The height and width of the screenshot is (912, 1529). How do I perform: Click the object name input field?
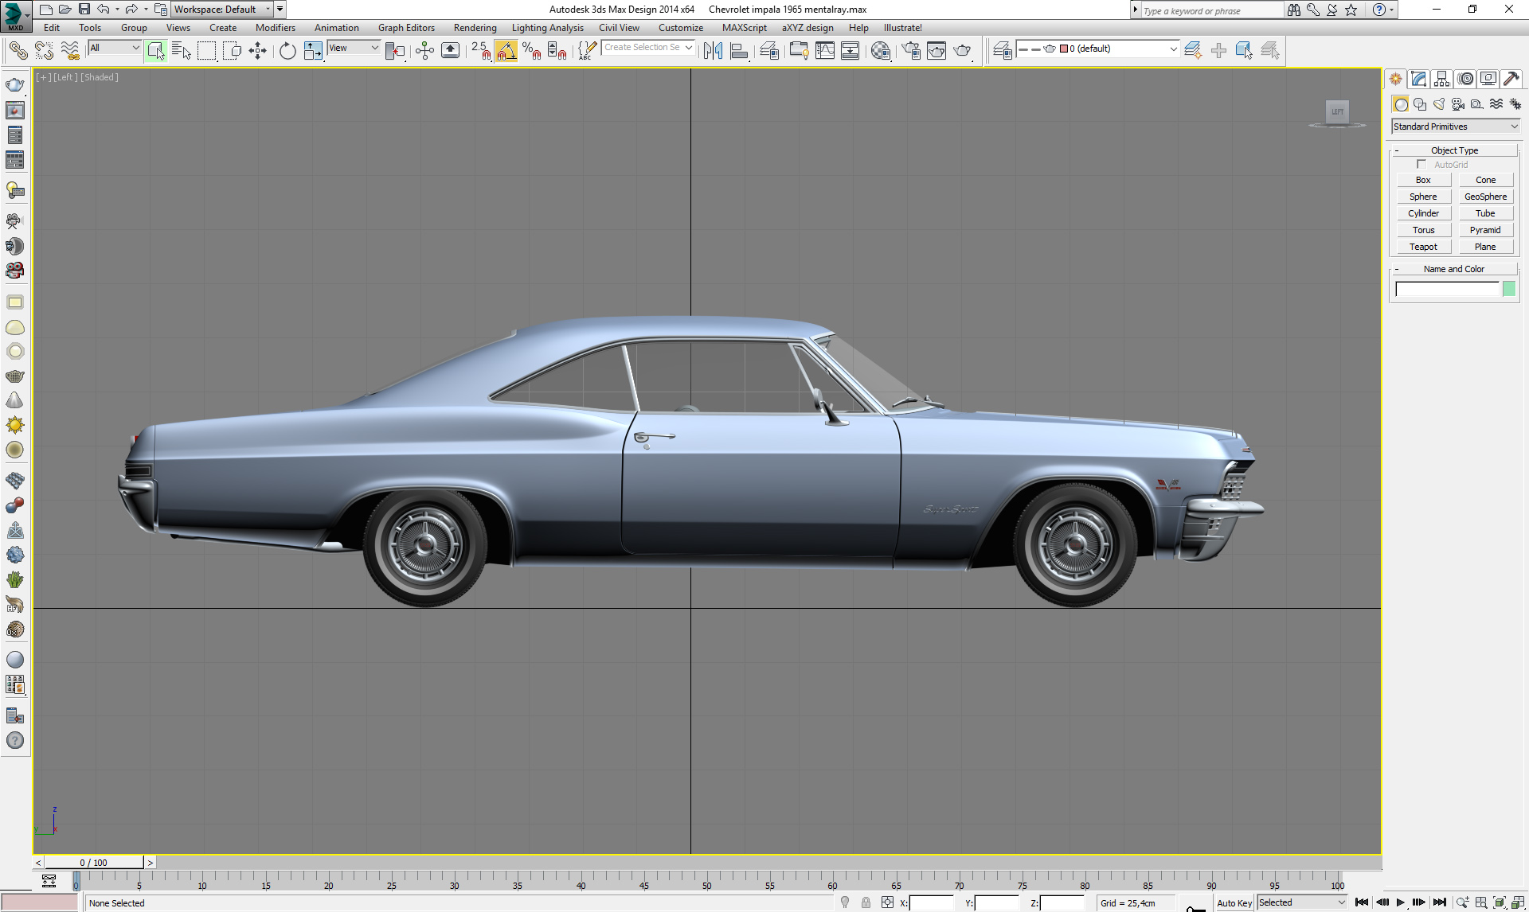coord(1447,289)
